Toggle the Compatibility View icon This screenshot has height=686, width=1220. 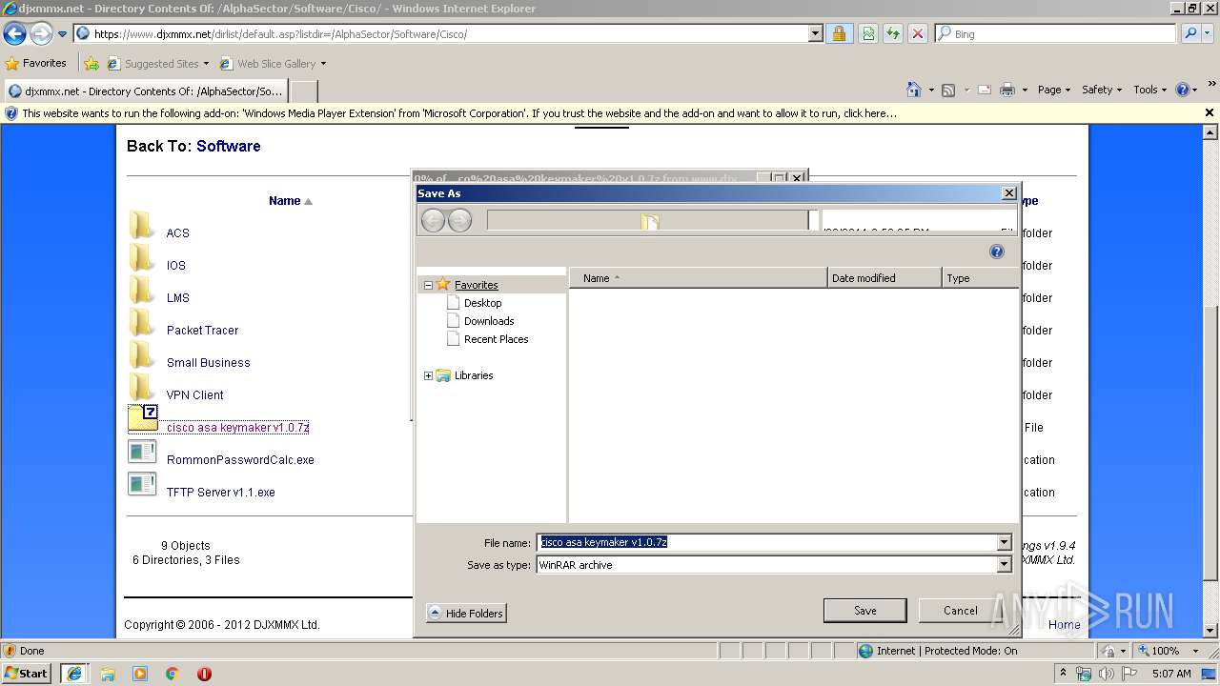[868, 33]
